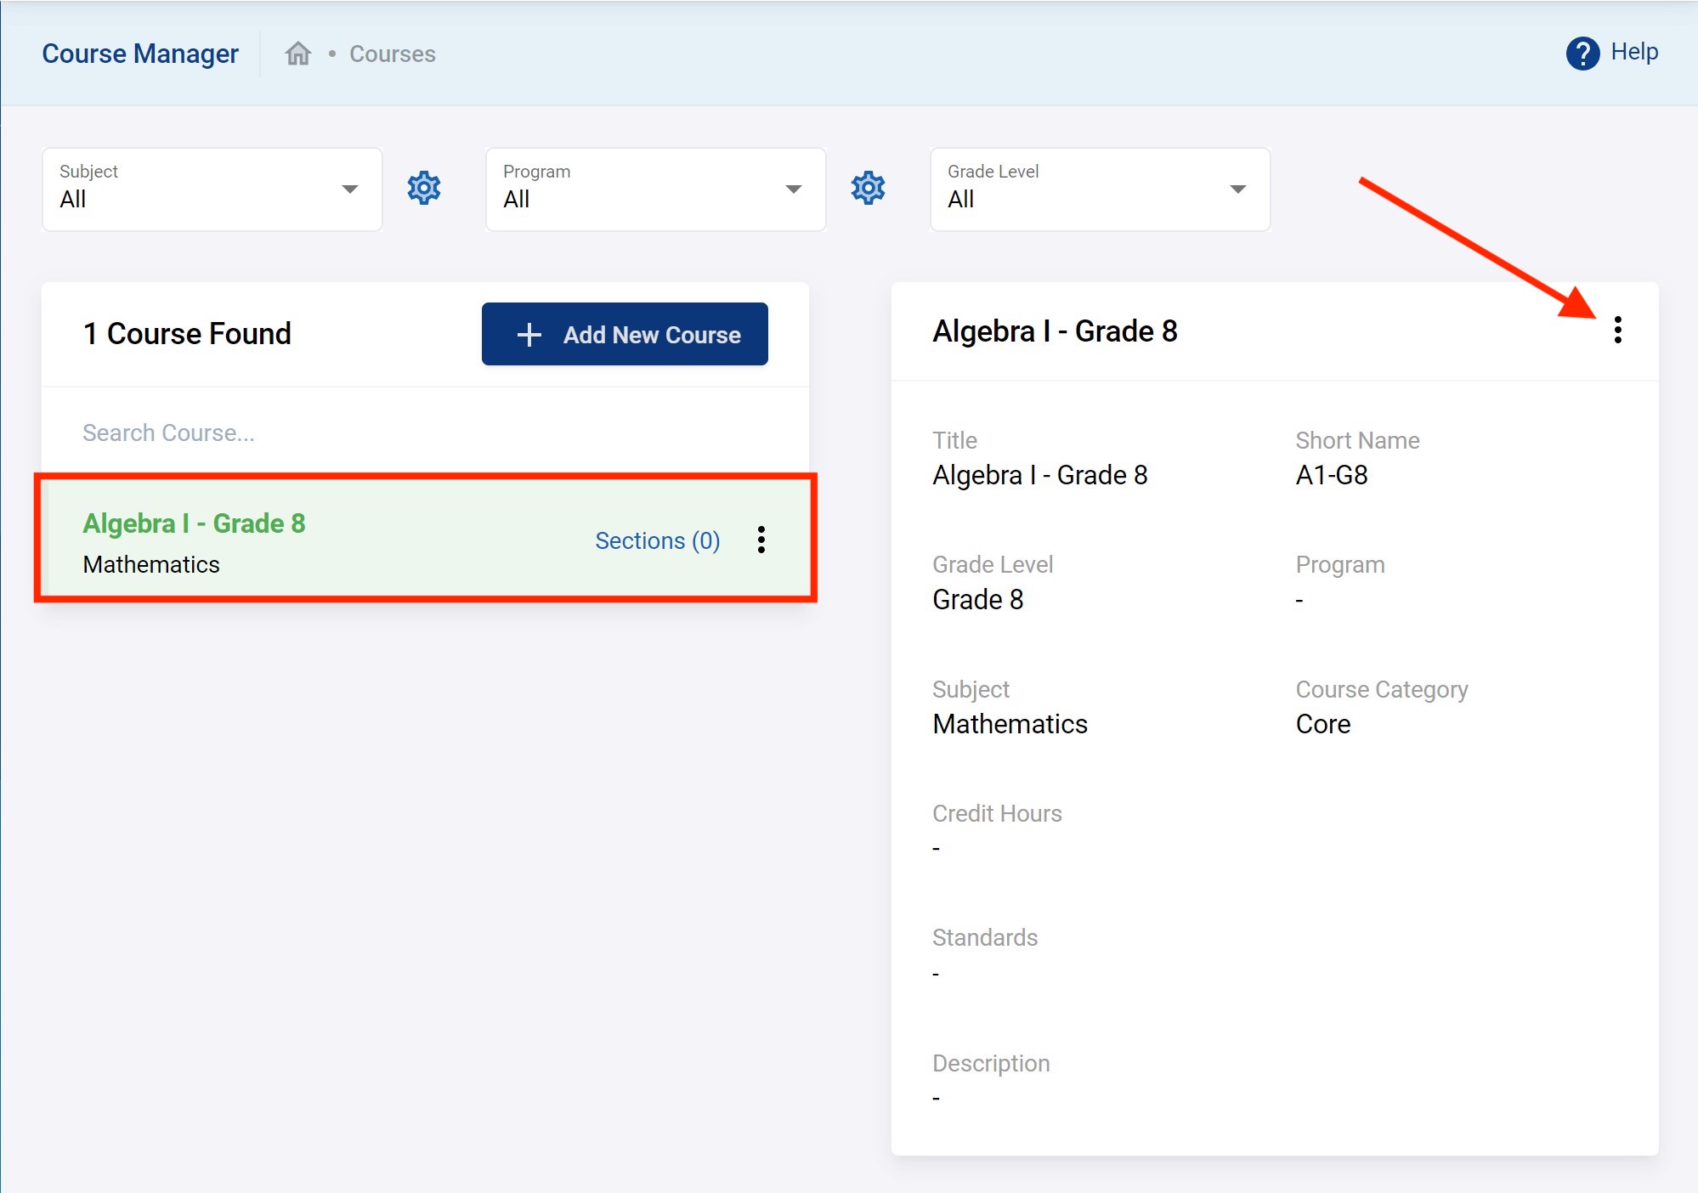
Task: Click plus icon on Add New Course
Action: pyautogui.click(x=529, y=335)
